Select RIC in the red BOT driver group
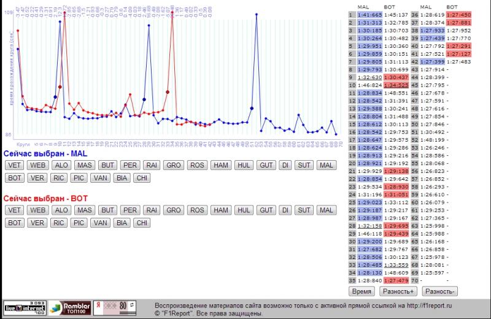 click(x=58, y=223)
